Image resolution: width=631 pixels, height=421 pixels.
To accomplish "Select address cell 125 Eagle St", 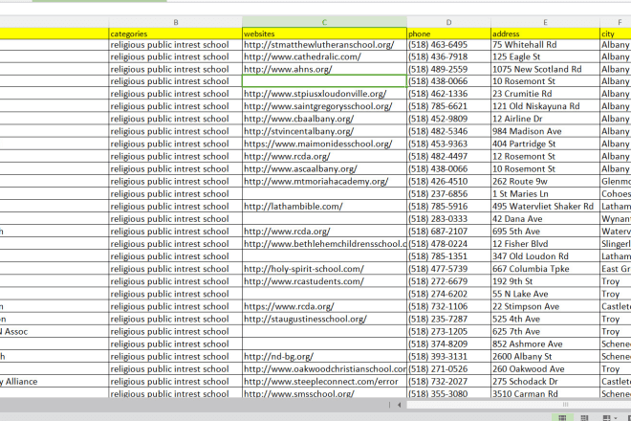I will [x=545, y=56].
